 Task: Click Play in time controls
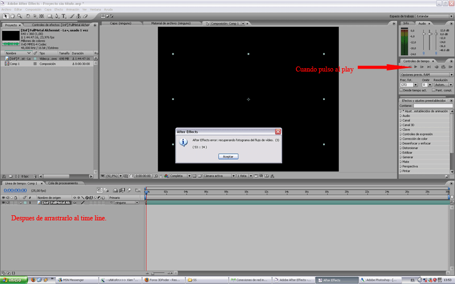tap(416, 67)
